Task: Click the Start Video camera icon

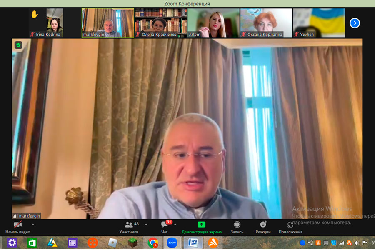Action: click(x=17, y=225)
